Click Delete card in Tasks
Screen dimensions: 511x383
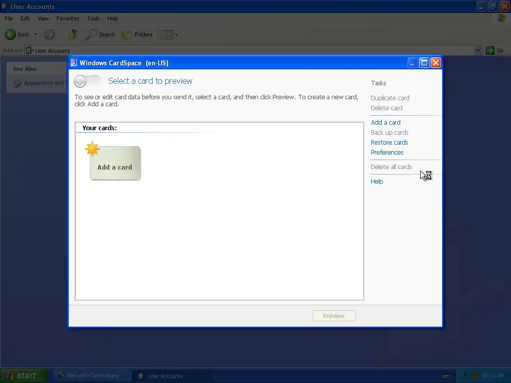pos(387,108)
